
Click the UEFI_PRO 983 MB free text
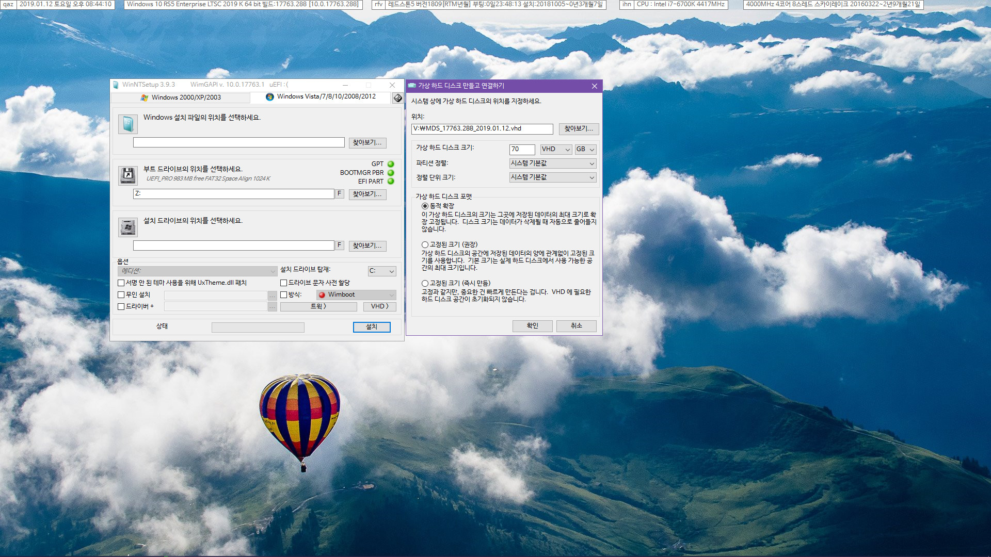[x=208, y=179]
